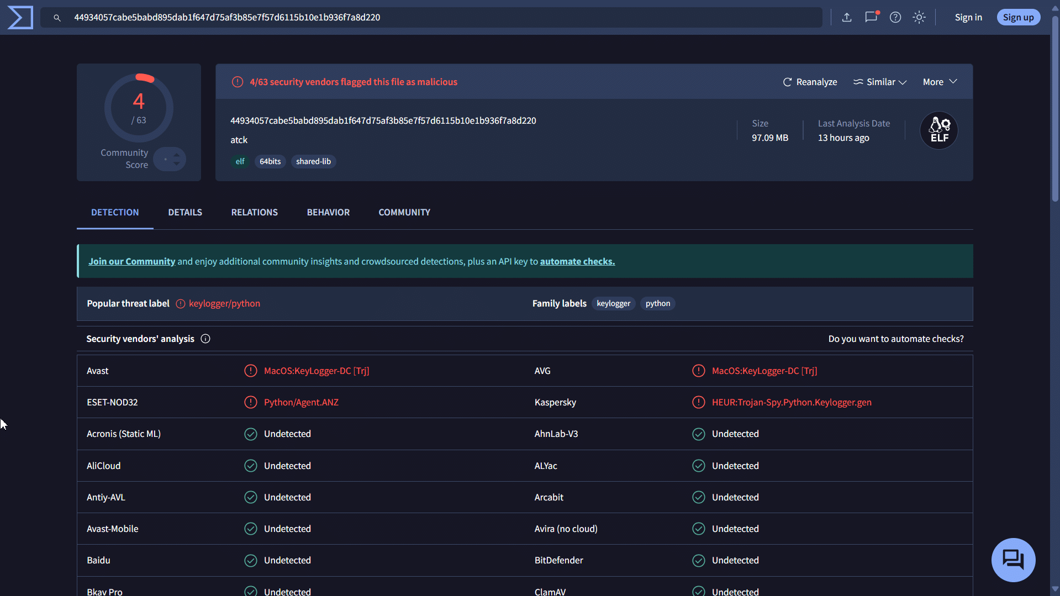This screenshot has width=1060, height=596.
Task: Open the Similar dropdown
Action: coord(879,82)
